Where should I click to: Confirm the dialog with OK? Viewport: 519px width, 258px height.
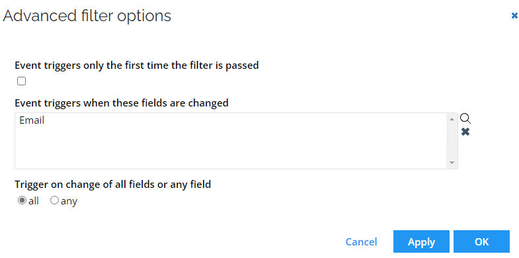pyautogui.click(x=481, y=241)
